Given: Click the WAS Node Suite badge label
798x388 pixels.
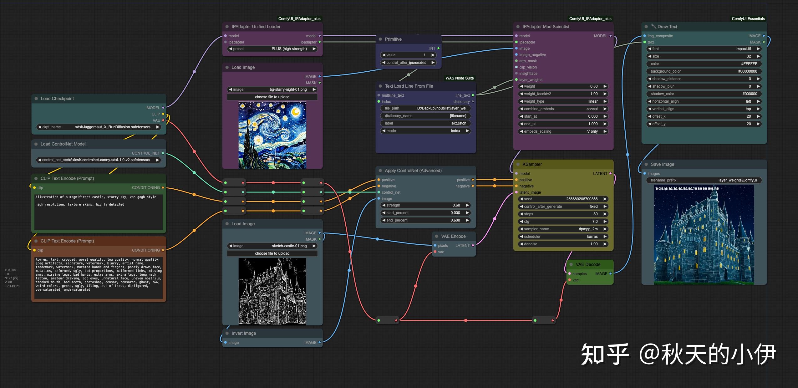Looking at the screenshot, I should 459,78.
